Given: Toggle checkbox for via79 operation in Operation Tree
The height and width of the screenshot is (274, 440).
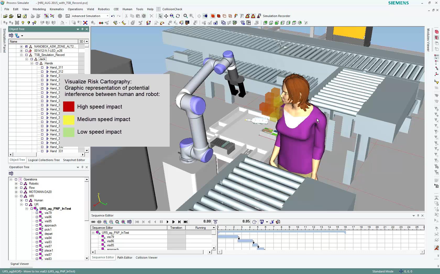Looking at the screenshot, I should pos(37,213).
